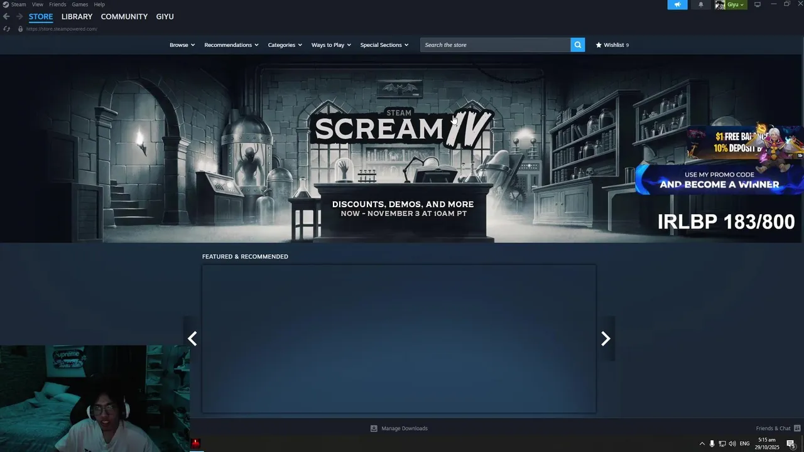Screen dimensions: 804x452
Task: Open network settings from the tray icon
Action: coord(722,444)
